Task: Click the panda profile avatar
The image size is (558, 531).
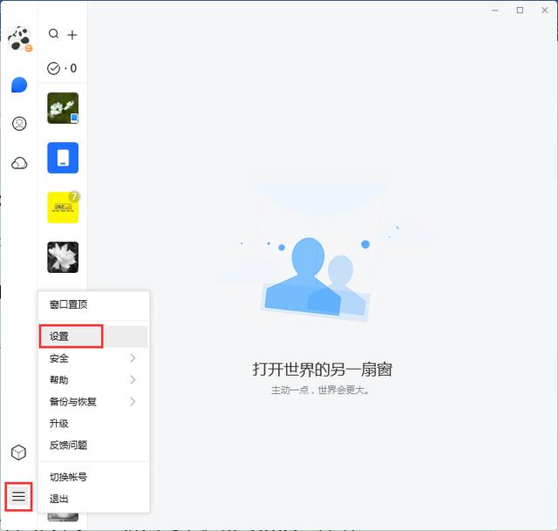Action: 19,38
